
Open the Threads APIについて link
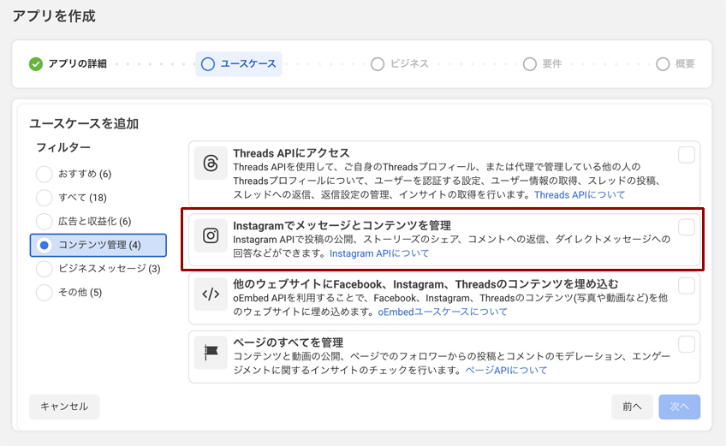pos(580,195)
